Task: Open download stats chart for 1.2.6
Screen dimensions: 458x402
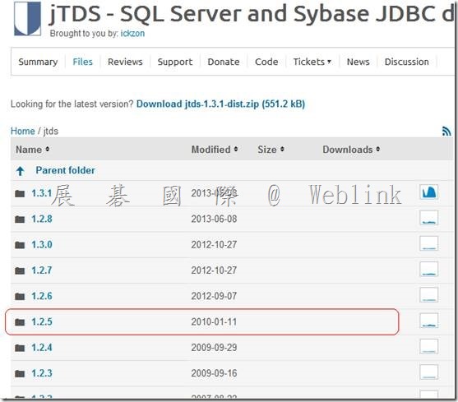Action: 428,295
